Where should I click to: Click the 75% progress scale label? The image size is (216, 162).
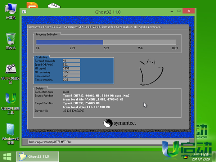tap(140, 48)
